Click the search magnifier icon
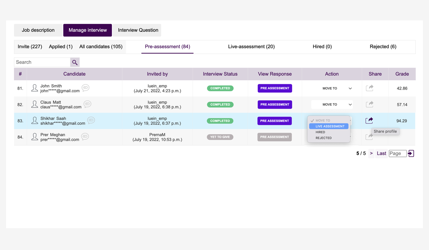Screen dimensions: 429x250 pyautogui.click(x=75, y=62)
